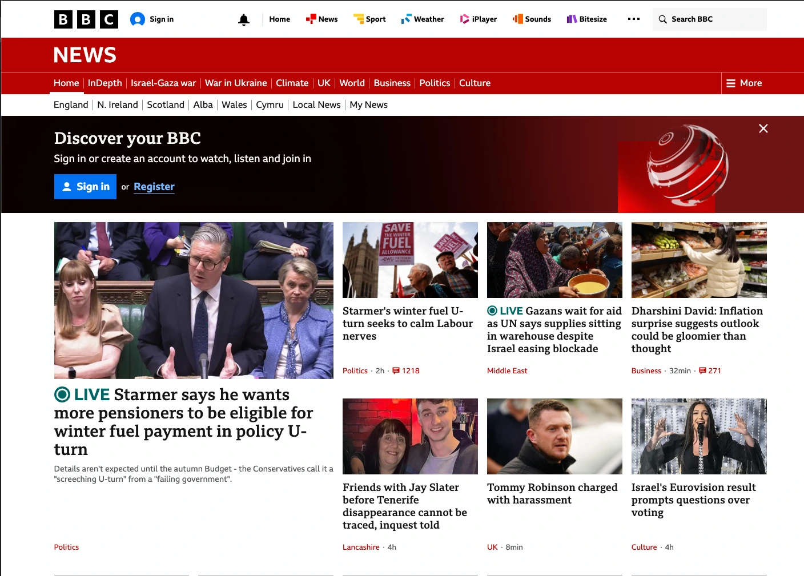Open the Business section tab
This screenshot has height=576, width=804.
pos(392,83)
